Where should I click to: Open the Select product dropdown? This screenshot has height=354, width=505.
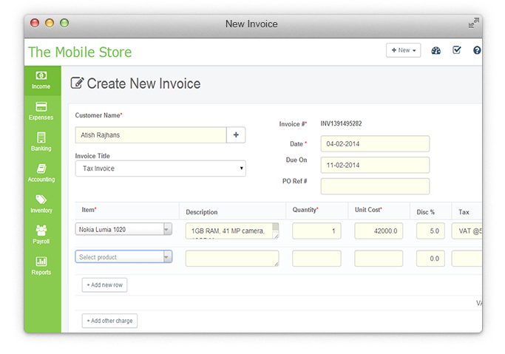coord(123,256)
